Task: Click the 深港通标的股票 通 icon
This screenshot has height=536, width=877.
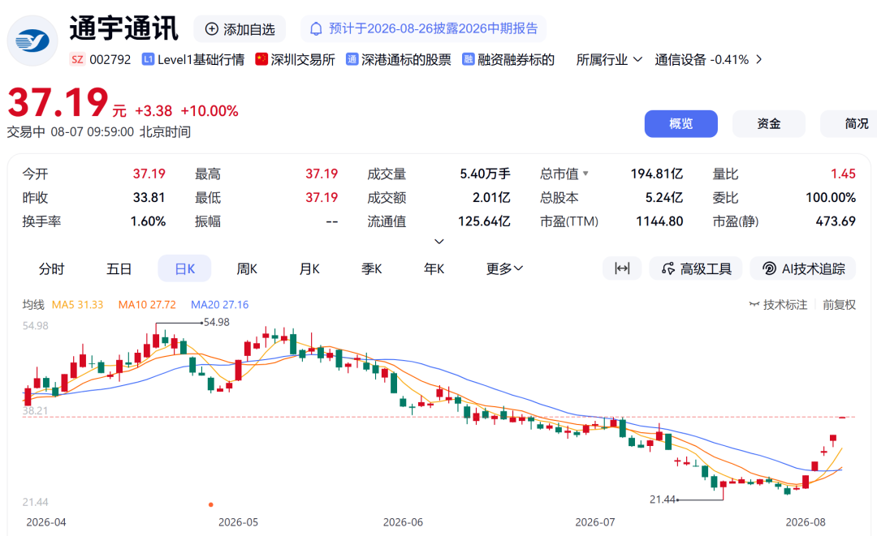Action: pyautogui.click(x=352, y=59)
